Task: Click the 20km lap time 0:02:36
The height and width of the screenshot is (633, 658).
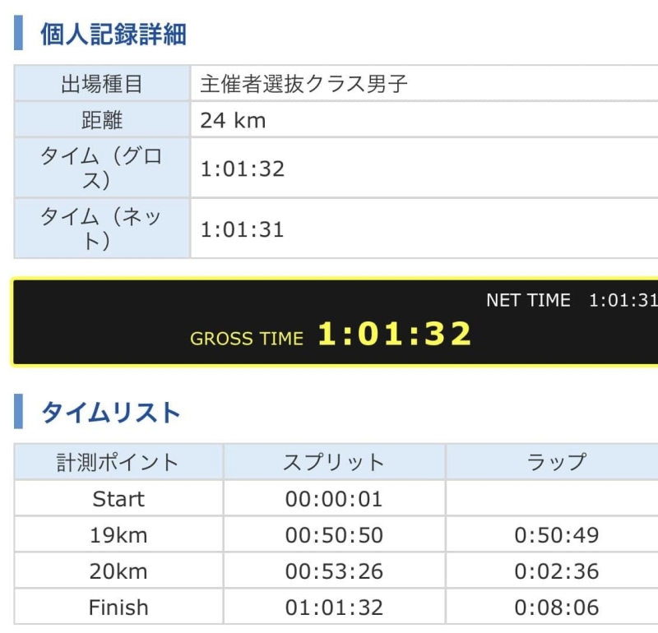Action: [x=557, y=571]
